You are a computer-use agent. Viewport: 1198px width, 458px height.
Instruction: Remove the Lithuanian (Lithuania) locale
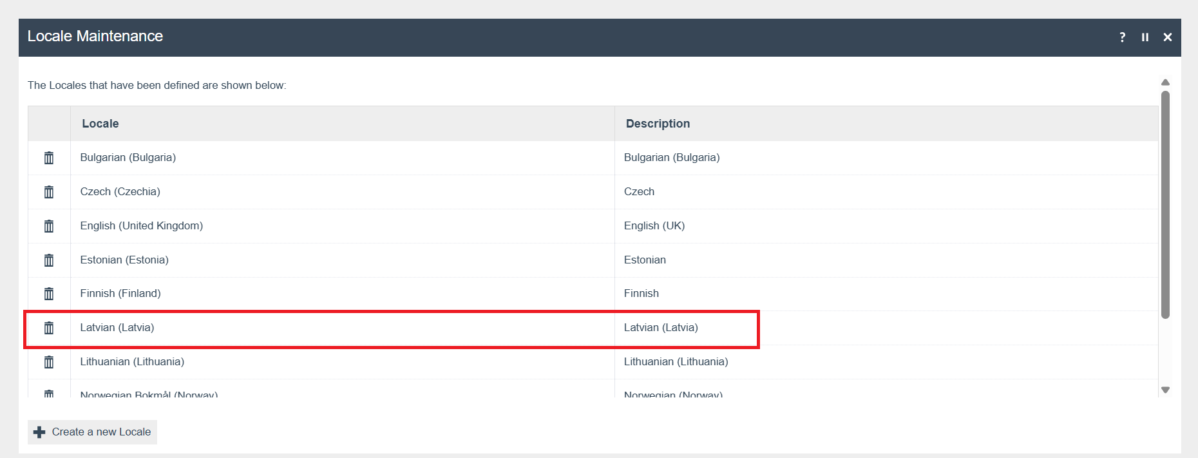click(49, 362)
